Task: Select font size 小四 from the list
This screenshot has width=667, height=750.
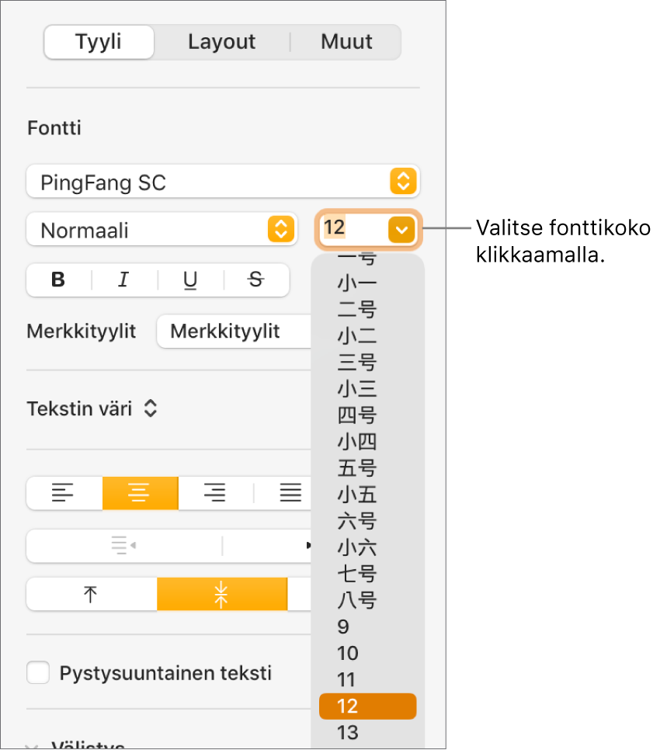Action: point(356,442)
